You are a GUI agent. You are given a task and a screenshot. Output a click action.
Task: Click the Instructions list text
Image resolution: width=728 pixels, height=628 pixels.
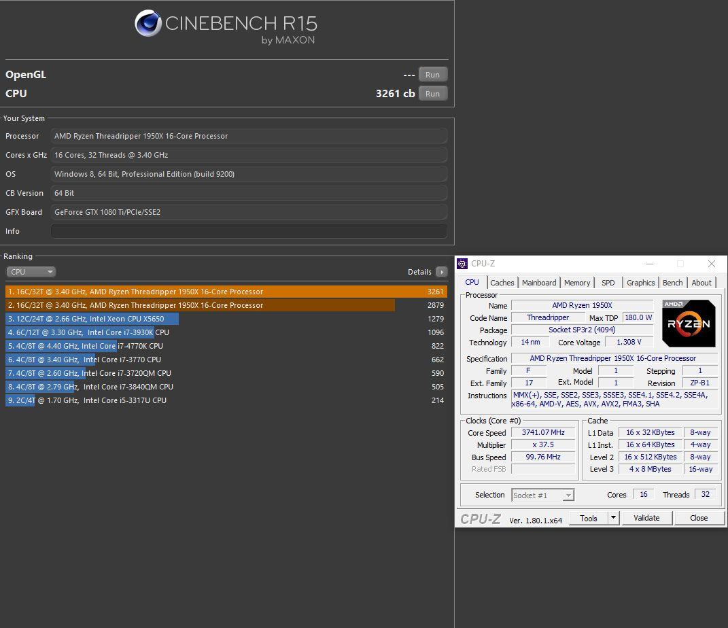tap(614, 400)
